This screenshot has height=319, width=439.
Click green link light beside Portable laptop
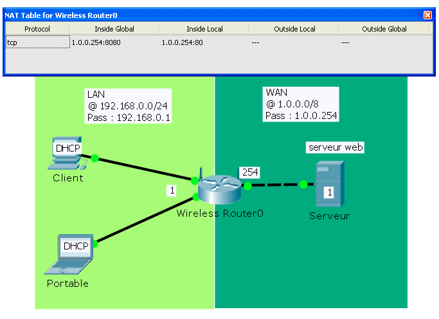tap(95, 243)
